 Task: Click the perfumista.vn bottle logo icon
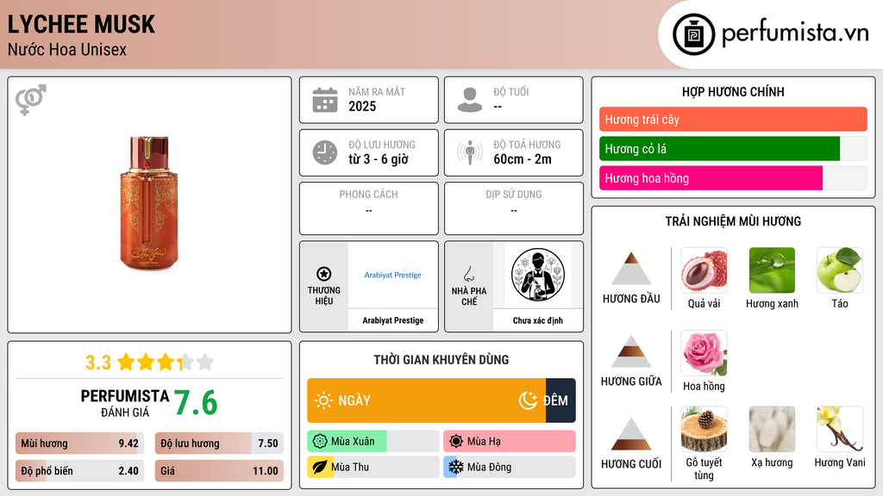point(693,34)
